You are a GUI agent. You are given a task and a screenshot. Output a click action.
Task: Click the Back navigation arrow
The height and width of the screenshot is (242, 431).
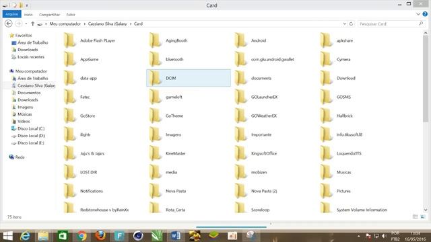coord(9,24)
